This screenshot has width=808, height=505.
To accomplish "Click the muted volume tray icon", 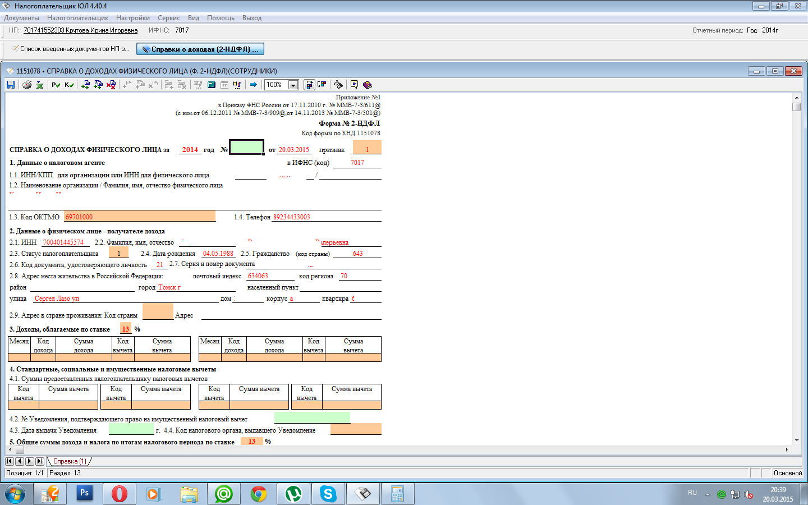I will pyautogui.click(x=749, y=494).
